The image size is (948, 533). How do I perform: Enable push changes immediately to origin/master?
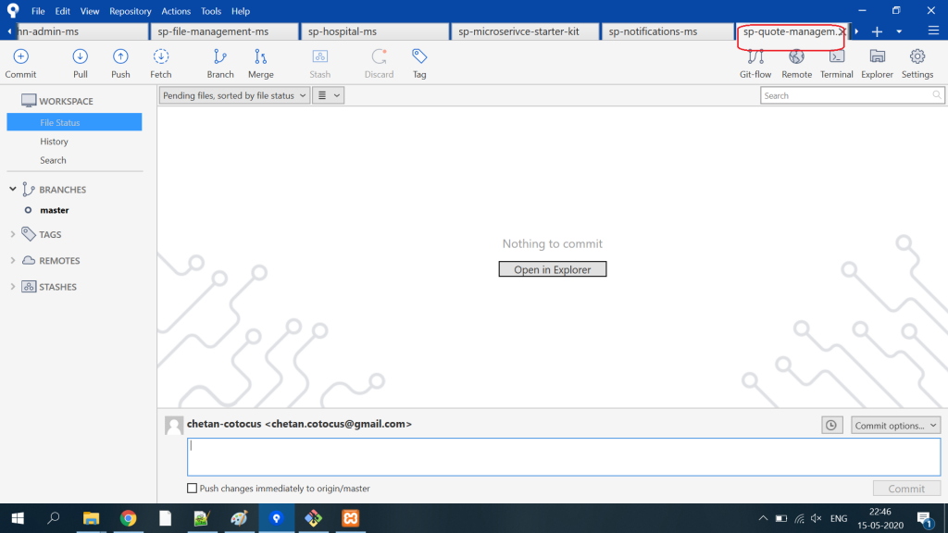click(x=193, y=489)
